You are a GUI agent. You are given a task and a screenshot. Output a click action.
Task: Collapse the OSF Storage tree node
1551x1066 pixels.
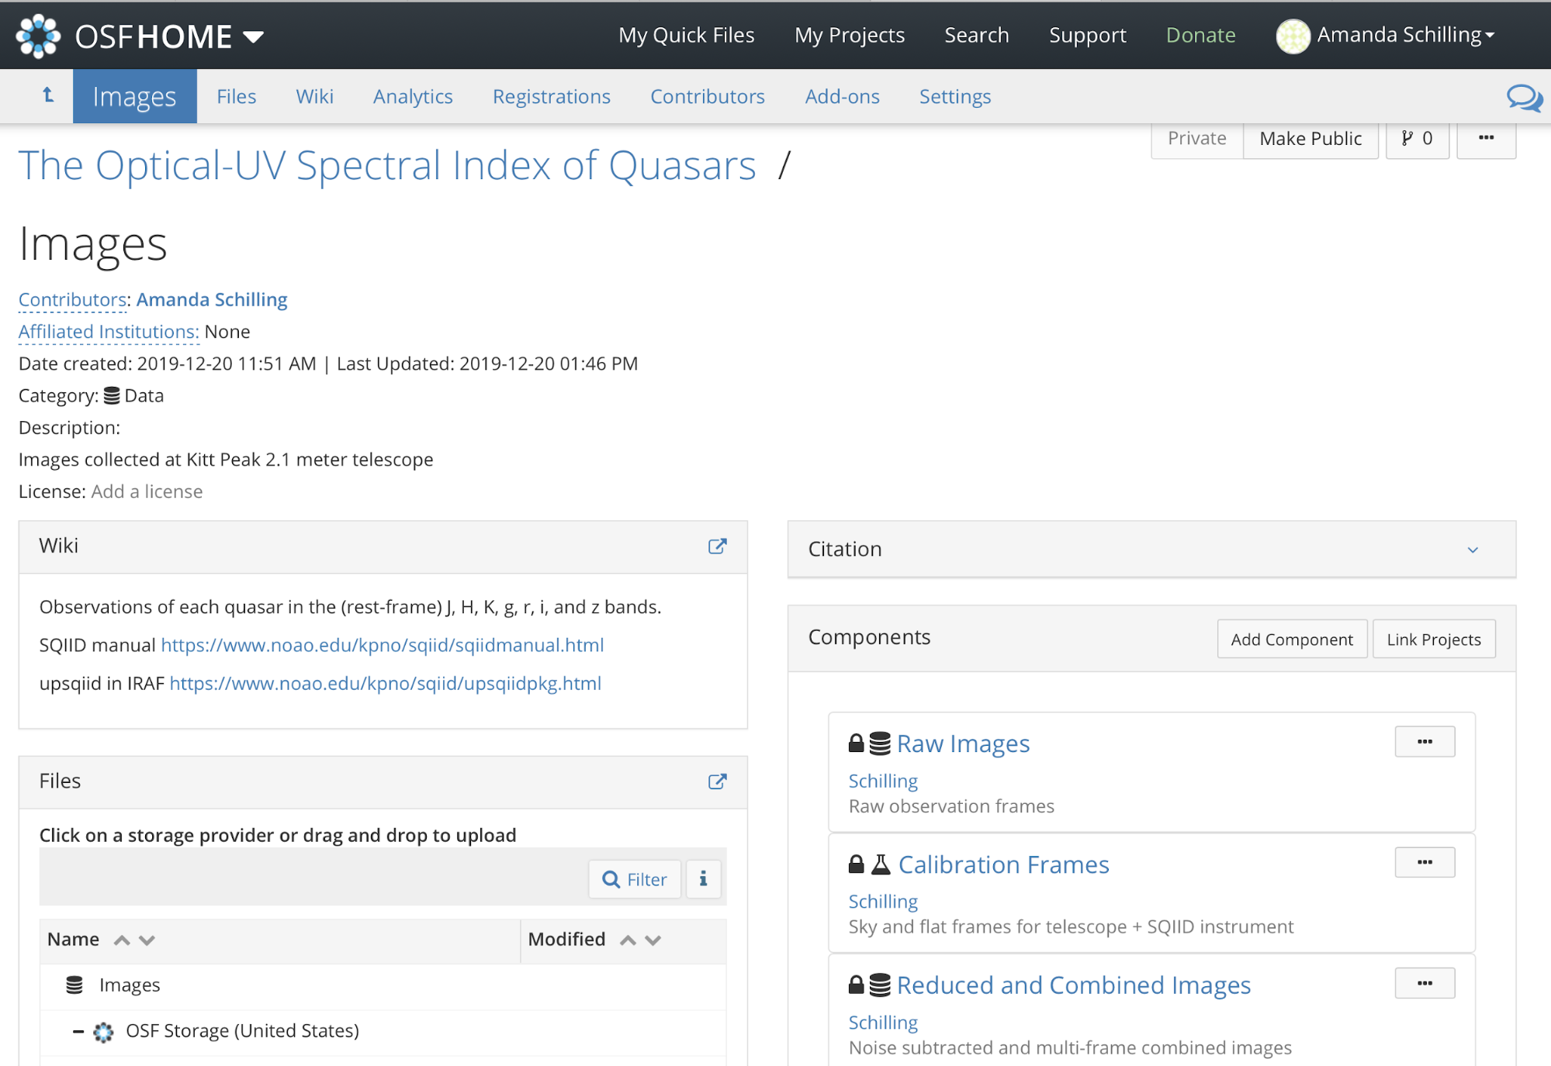point(78,1031)
